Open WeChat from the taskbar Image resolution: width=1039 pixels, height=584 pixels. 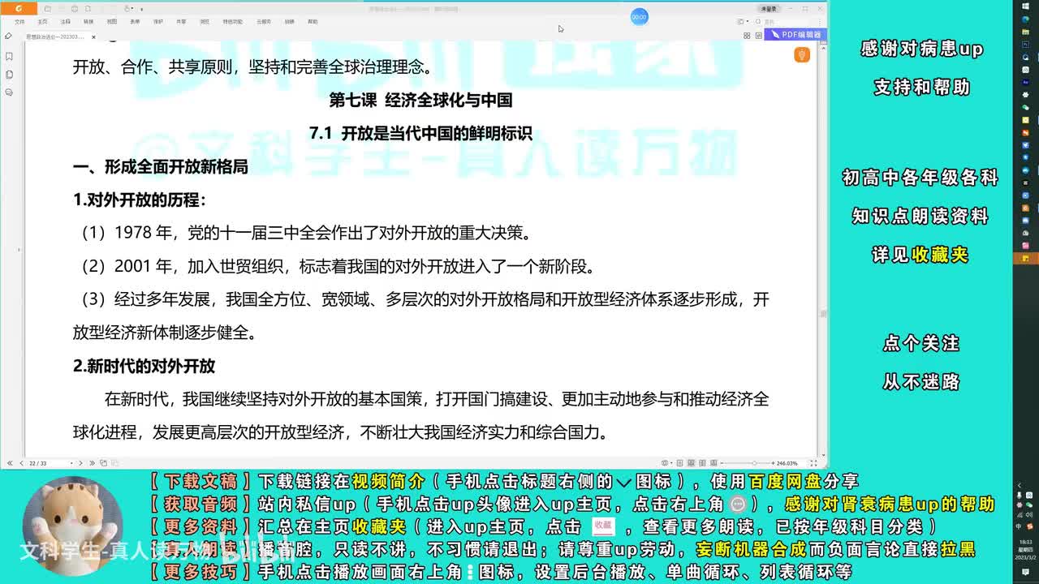click(1025, 107)
